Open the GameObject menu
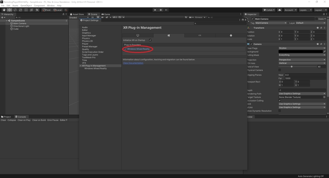 tap(26, 5)
